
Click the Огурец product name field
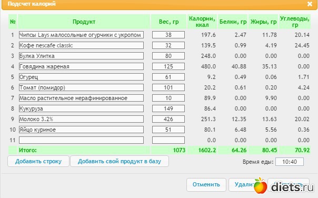coord(81,77)
